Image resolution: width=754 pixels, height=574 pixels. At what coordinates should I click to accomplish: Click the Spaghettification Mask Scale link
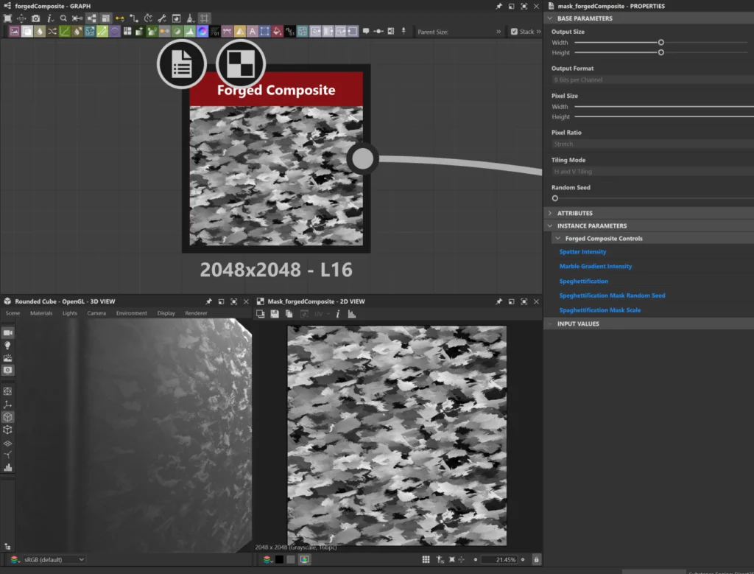[599, 310]
